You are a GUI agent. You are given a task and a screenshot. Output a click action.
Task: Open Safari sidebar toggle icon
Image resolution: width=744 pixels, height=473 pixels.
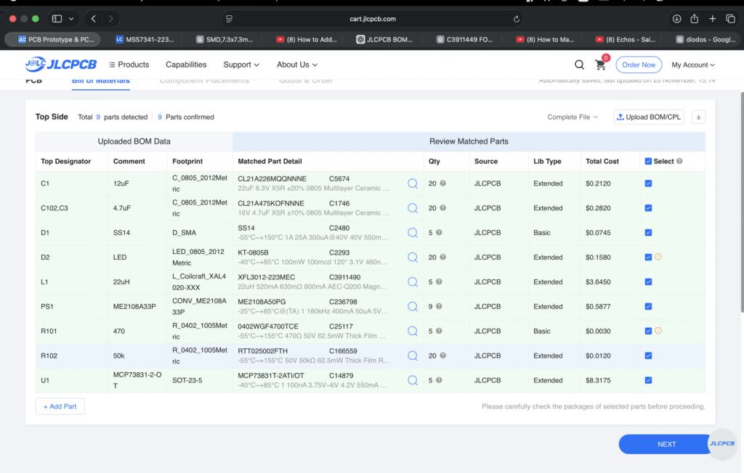pos(57,19)
